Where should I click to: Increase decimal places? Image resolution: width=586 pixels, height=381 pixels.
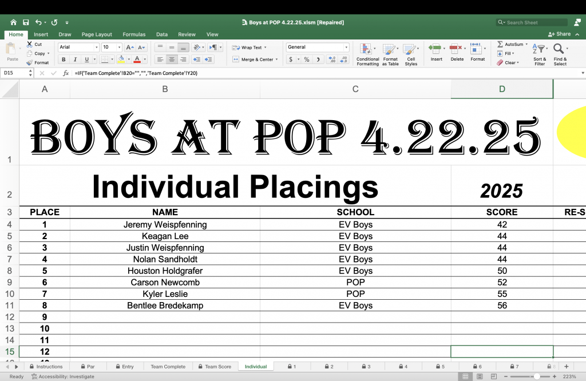tap(331, 59)
